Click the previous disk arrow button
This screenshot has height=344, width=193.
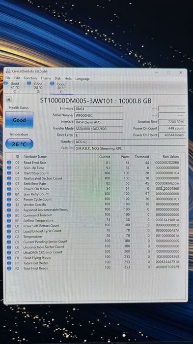point(9,100)
